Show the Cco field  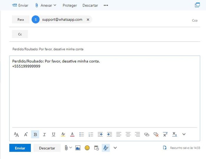tap(195, 20)
